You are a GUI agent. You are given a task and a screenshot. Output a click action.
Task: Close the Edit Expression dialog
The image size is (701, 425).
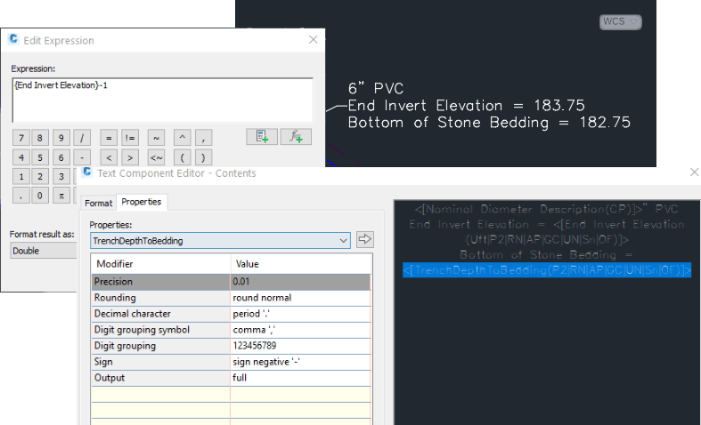[x=313, y=39]
